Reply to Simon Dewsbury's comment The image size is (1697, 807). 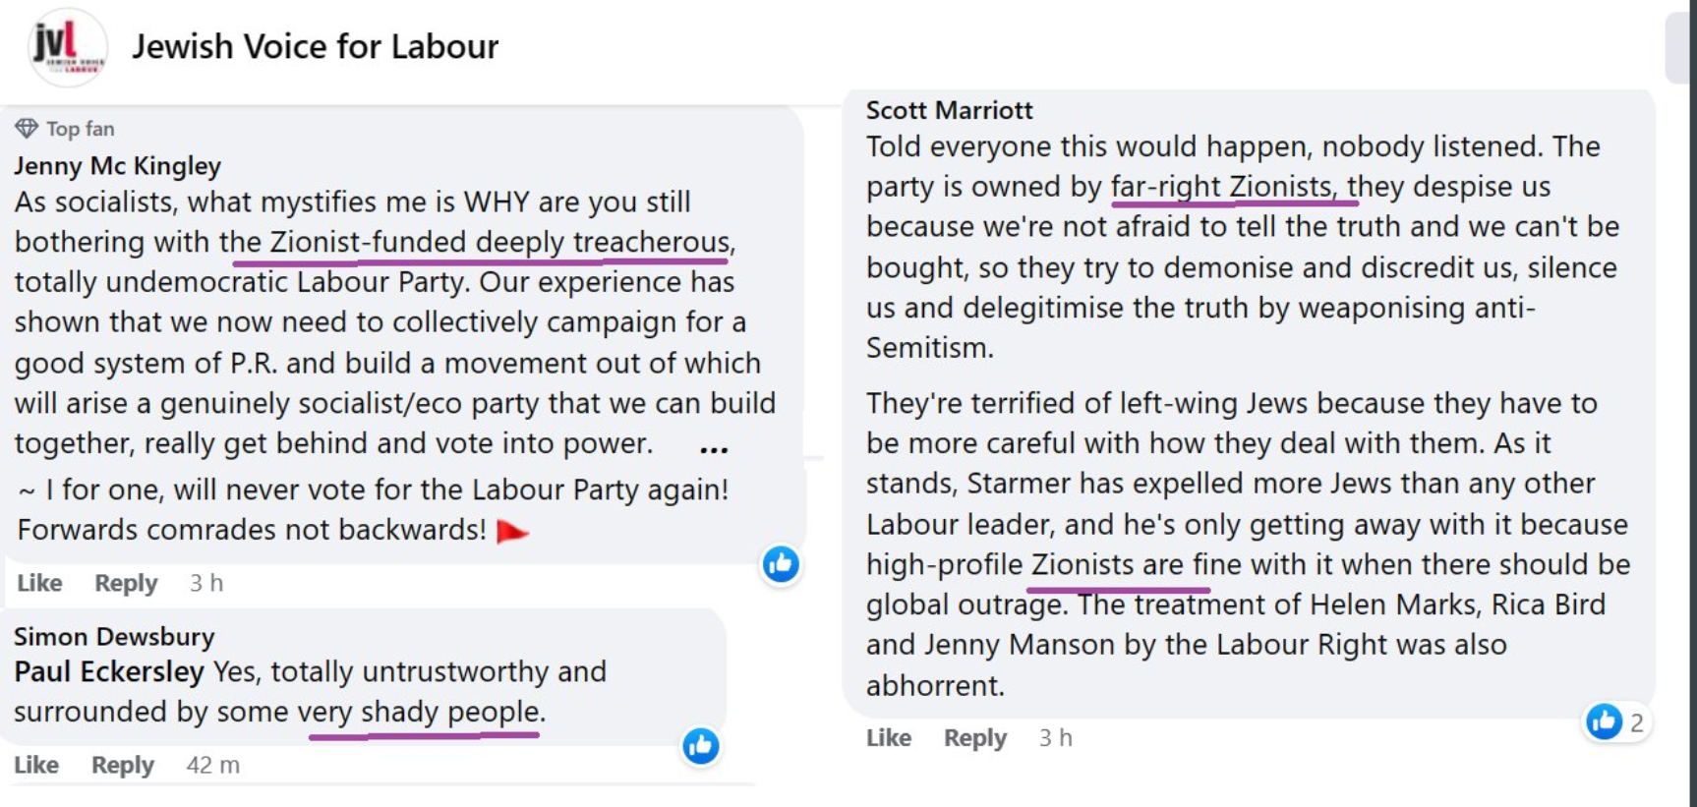pyautogui.click(x=123, y=765)
